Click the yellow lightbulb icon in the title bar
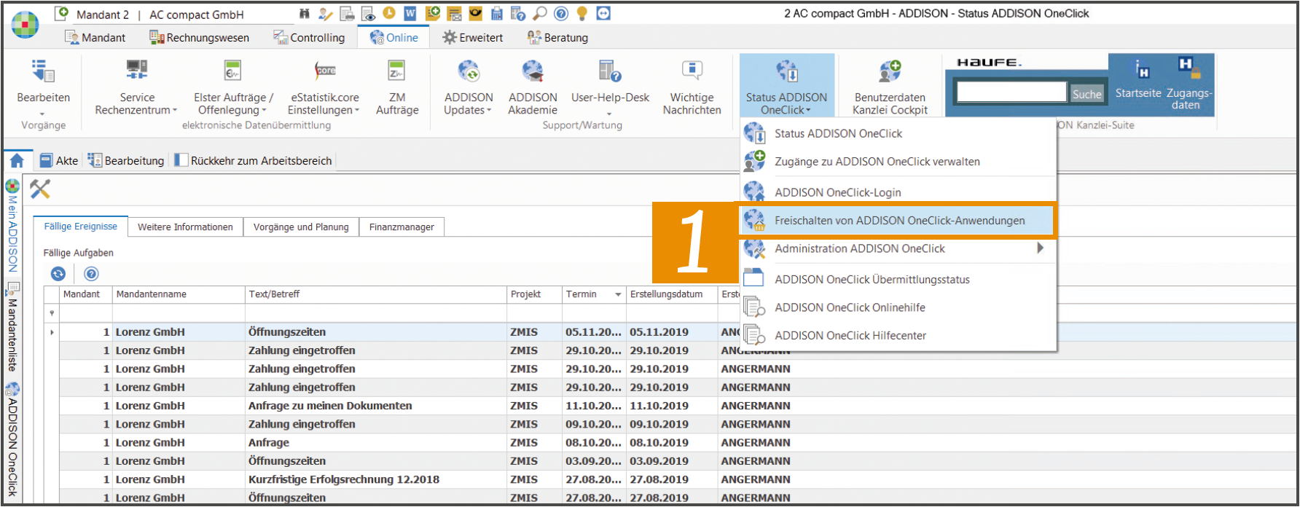 582,13
